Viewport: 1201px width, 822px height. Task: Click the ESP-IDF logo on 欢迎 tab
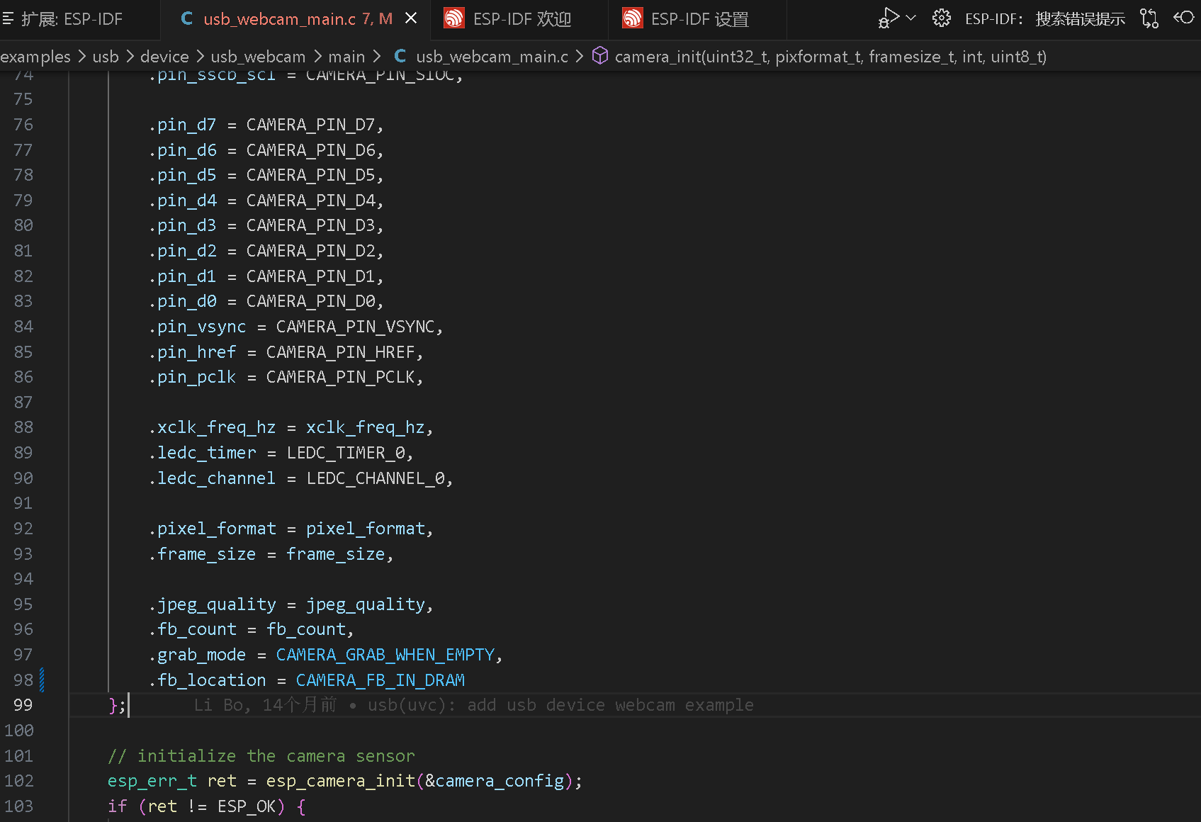454,19
